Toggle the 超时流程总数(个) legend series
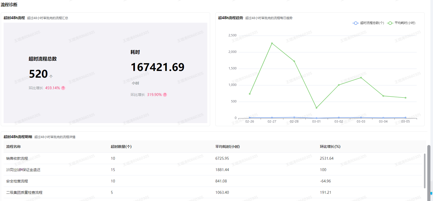Viewport: 433px width, 201px height. [x=372, y=23]
